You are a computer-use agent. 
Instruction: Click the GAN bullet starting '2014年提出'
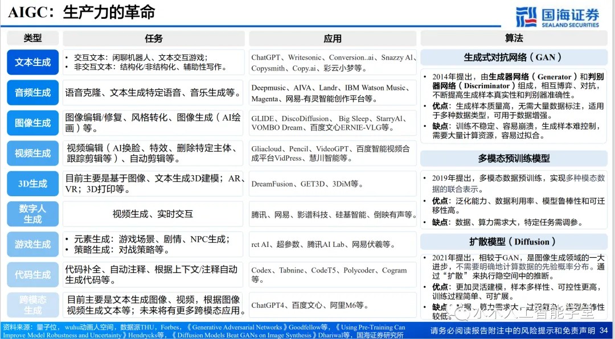click(514, 86)
